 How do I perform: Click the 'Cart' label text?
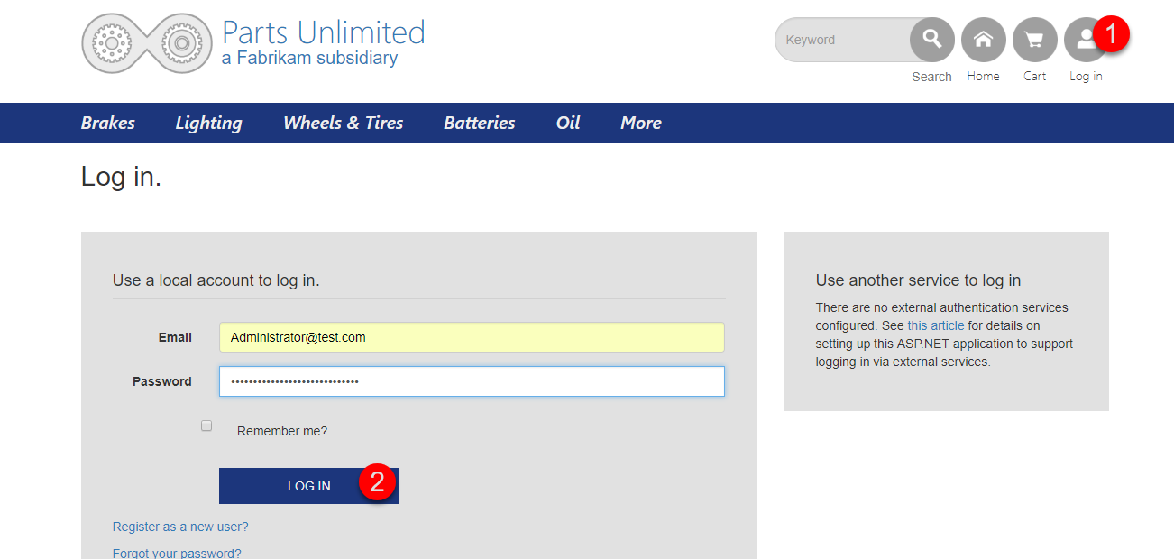pos(1035,77)
